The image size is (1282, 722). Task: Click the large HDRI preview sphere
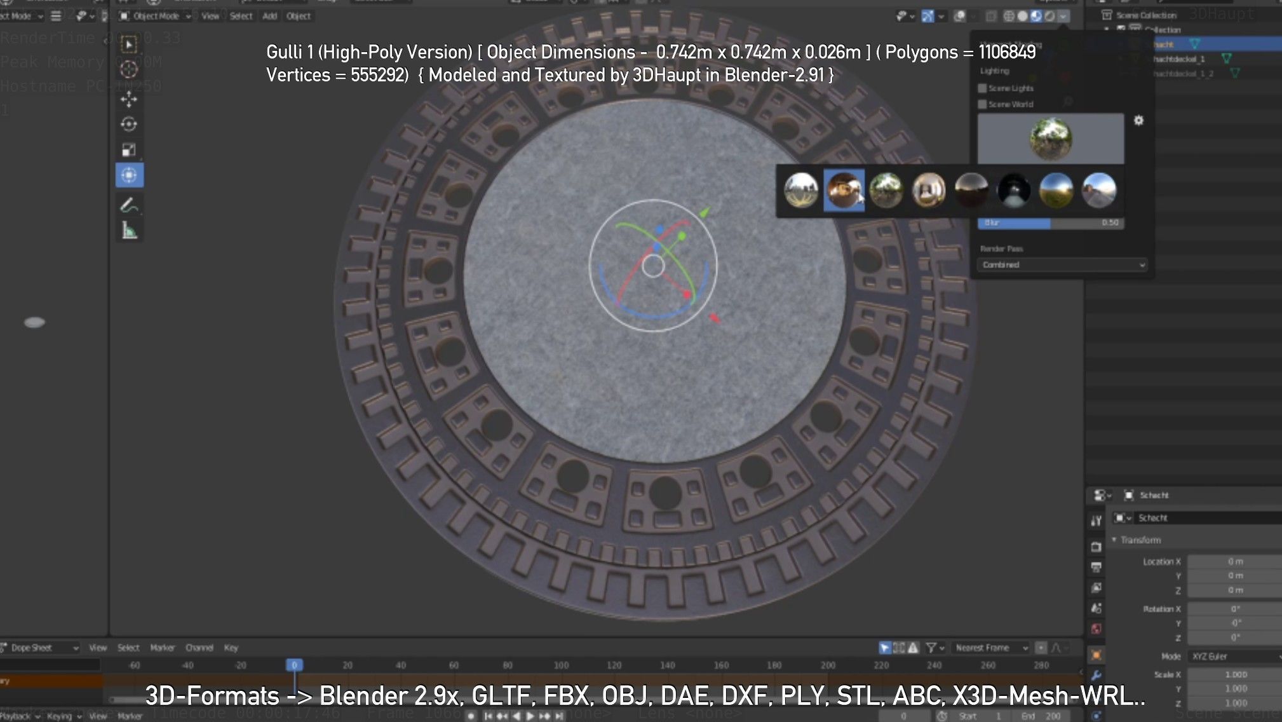click(x=1051, y=139)
